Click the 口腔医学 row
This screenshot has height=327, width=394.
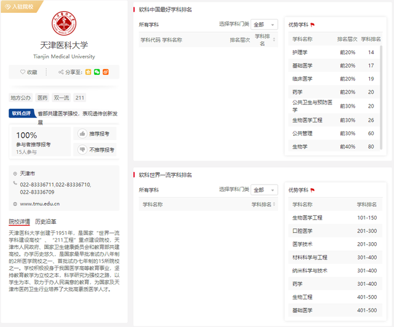[x=335, y=231]
